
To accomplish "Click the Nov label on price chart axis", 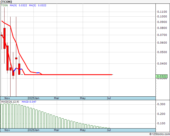I will 7,98.
